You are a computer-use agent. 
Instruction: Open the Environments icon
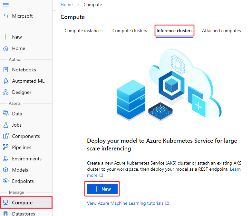(x=5, y=158)
